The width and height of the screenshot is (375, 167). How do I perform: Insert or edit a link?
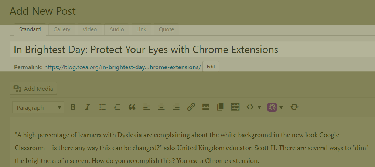(x=191, y=107)
